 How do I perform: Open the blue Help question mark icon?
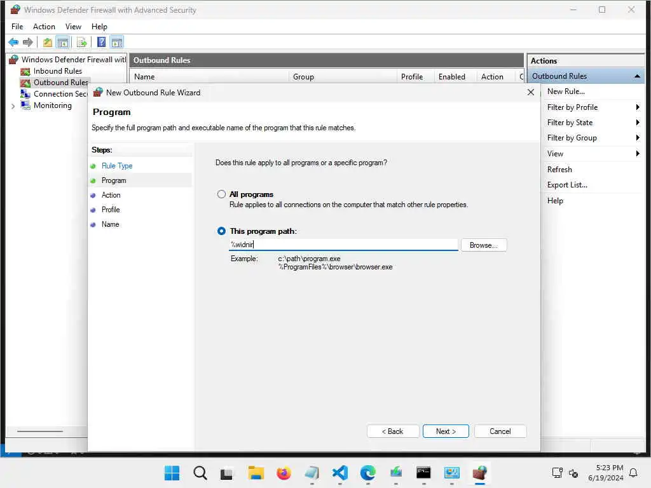click(x=101, y=42)
